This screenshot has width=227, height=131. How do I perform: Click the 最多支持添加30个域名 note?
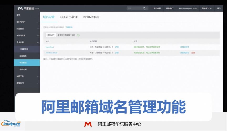coord(66,35)
